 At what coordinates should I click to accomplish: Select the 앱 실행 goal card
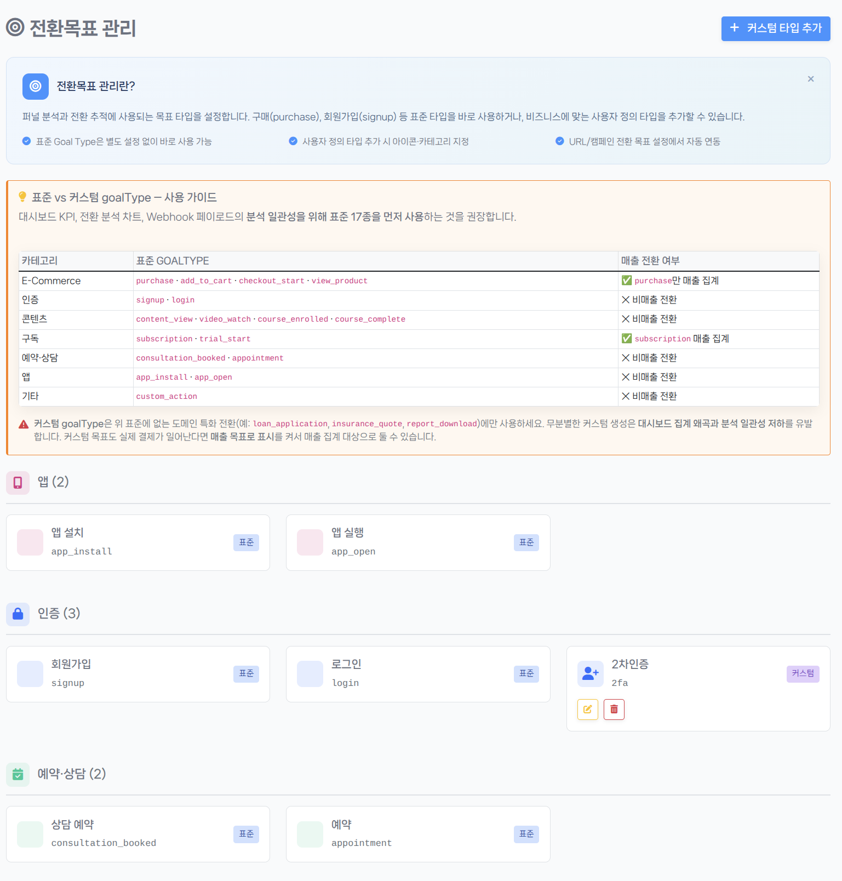(x=418, y=542)
